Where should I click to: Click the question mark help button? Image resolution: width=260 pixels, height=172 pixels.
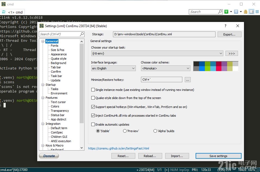coord(225,26)
